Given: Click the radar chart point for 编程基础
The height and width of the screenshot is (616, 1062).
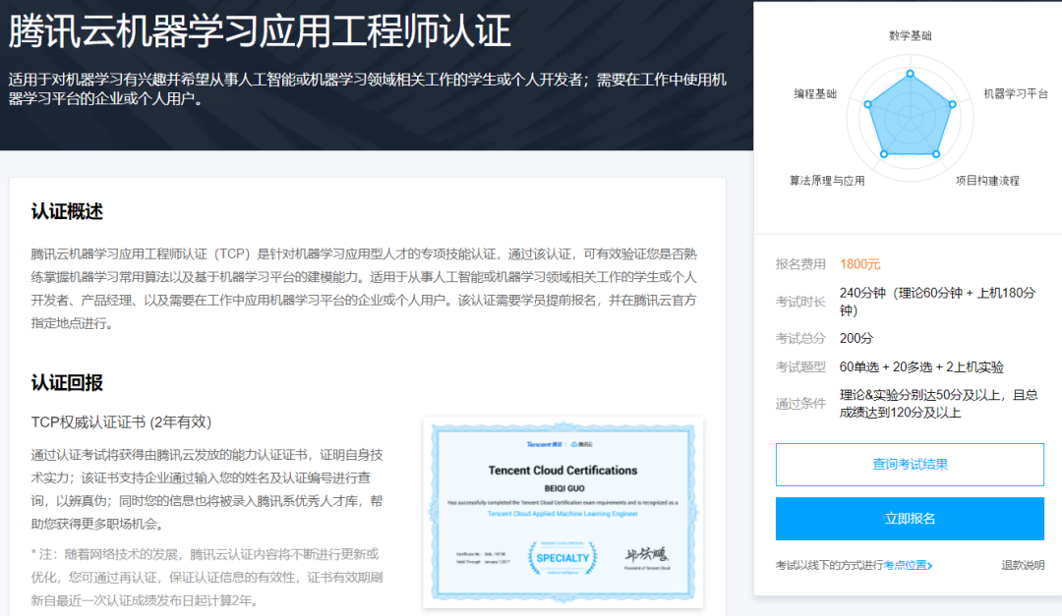Looking at the screenshot, I should (867, 104).
